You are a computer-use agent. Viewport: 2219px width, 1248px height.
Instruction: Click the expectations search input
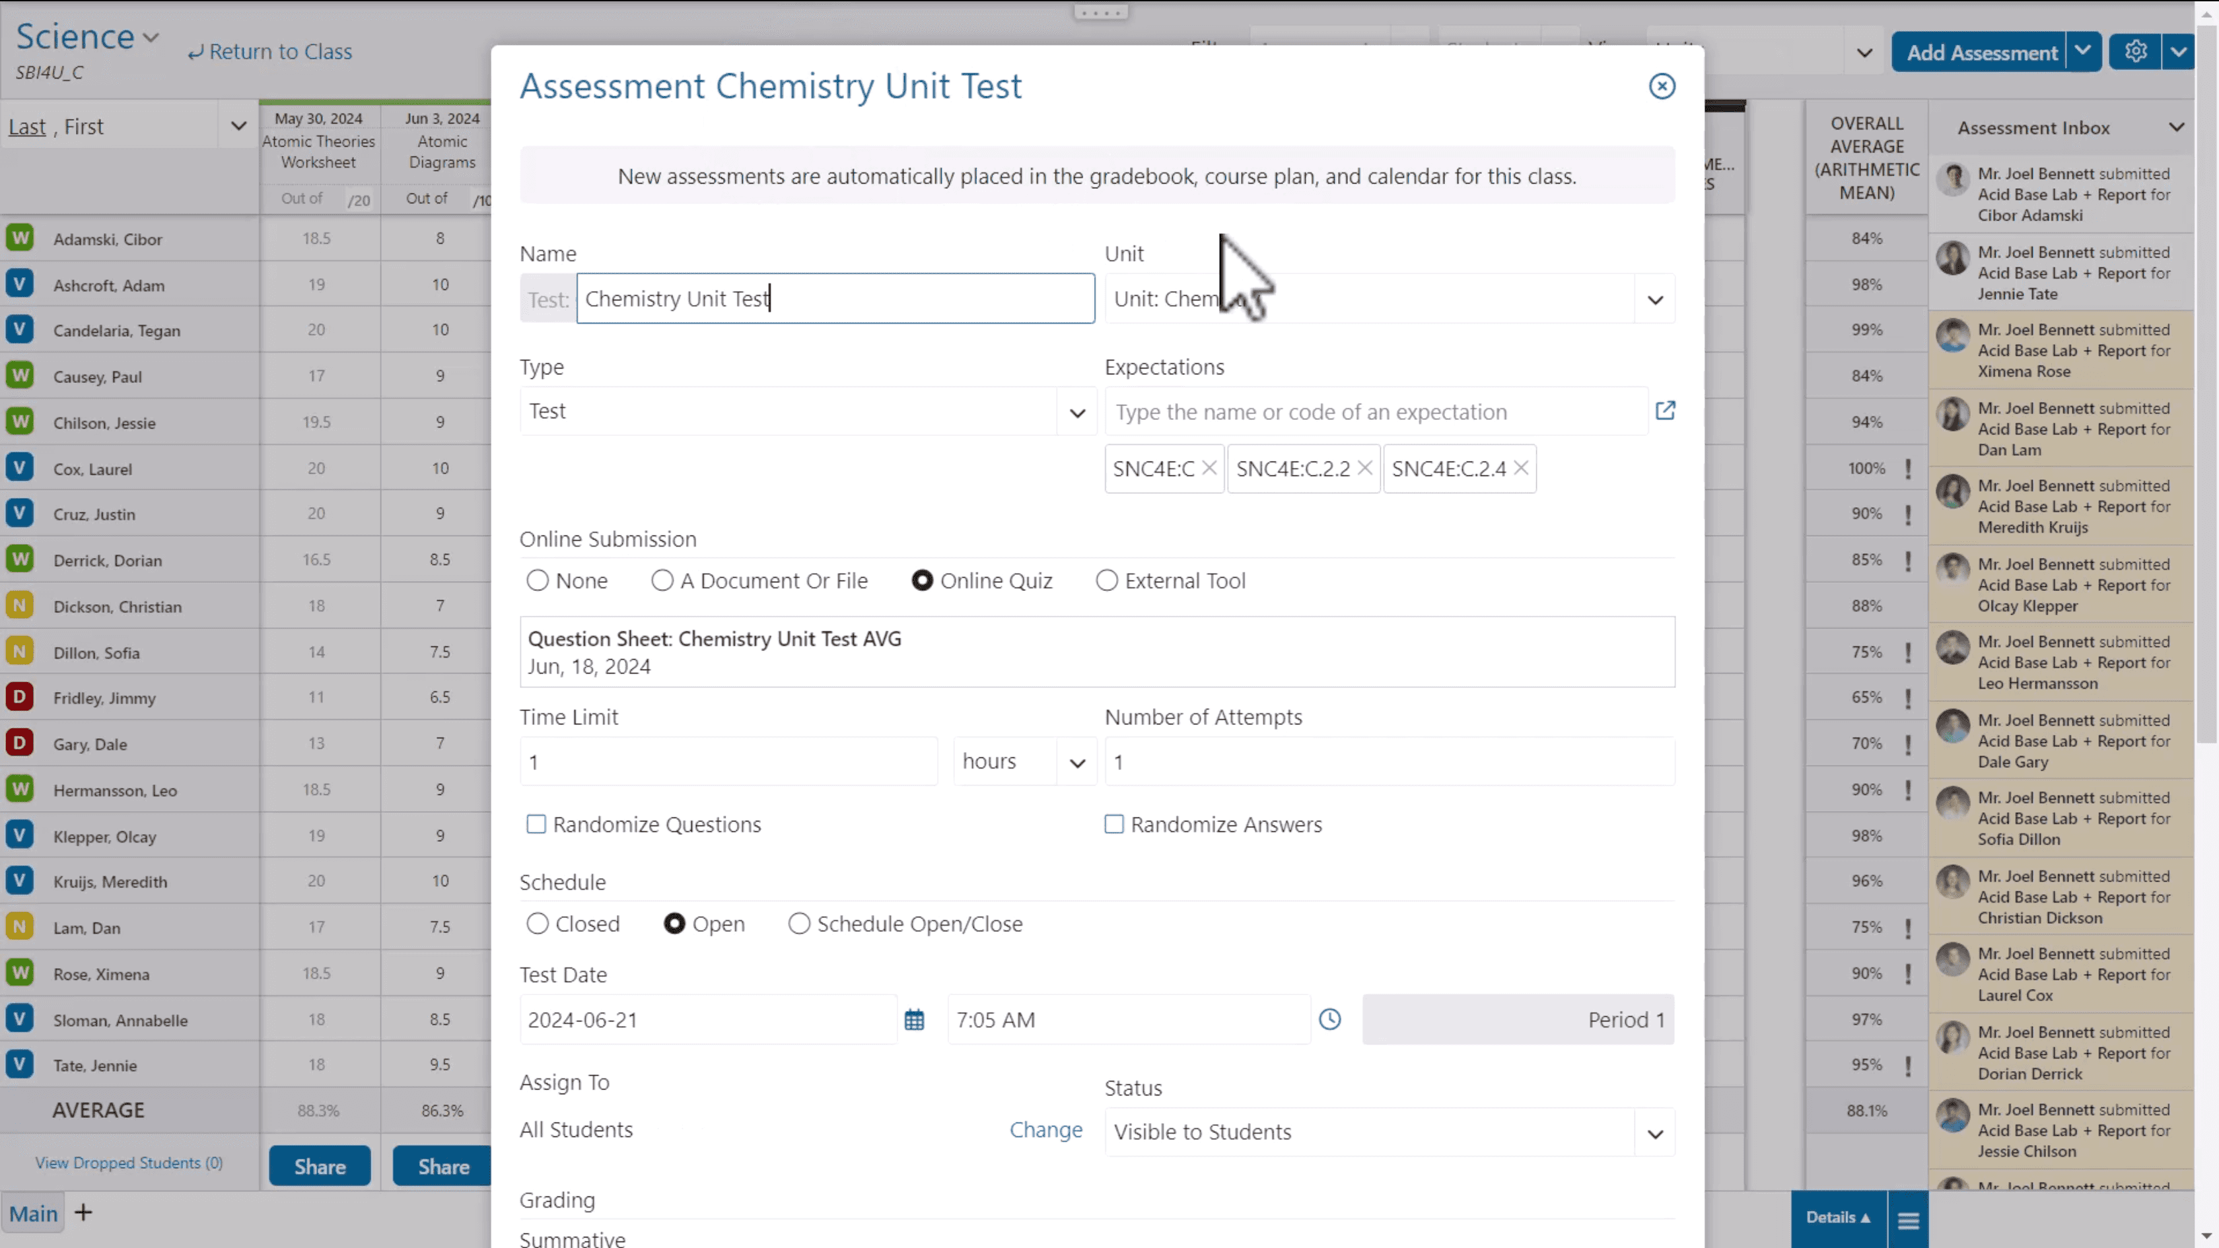tap(1376, 411)
